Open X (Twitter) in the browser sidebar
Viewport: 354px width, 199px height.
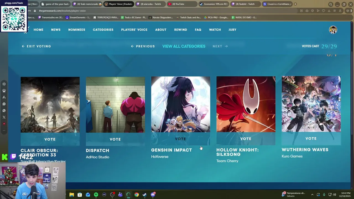[4, 117]
